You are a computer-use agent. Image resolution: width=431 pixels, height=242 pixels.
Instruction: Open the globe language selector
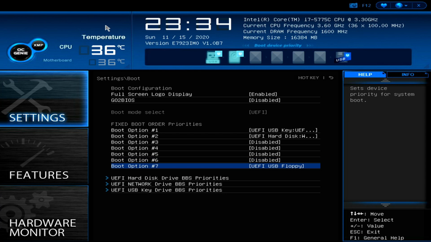click(x=401, y=6)
